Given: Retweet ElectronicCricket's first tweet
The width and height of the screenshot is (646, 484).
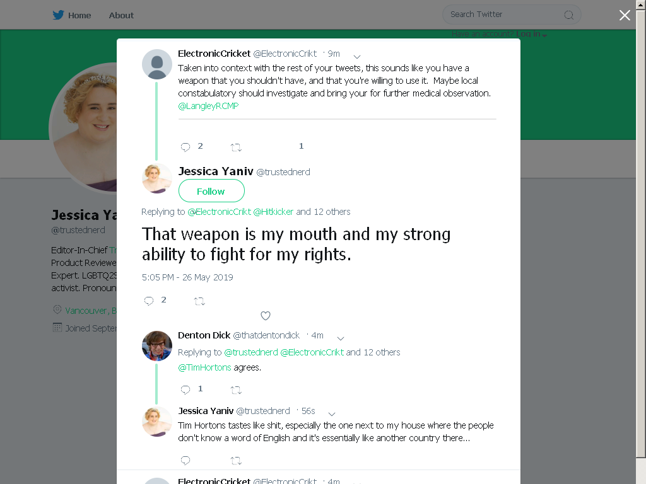Looking at the screenshot, I should [x=236, y=147].
